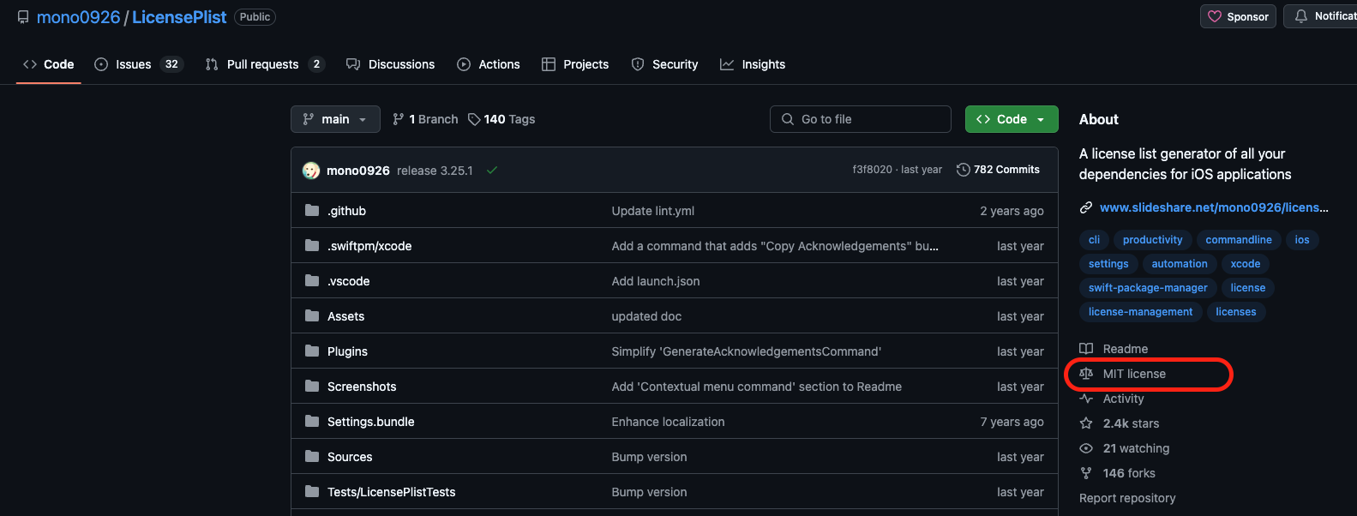
Task: Open the Insights tab
Action: click(753, 64)
